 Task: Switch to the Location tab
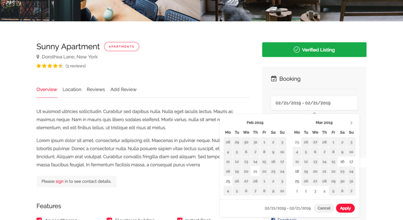(72, 90)
